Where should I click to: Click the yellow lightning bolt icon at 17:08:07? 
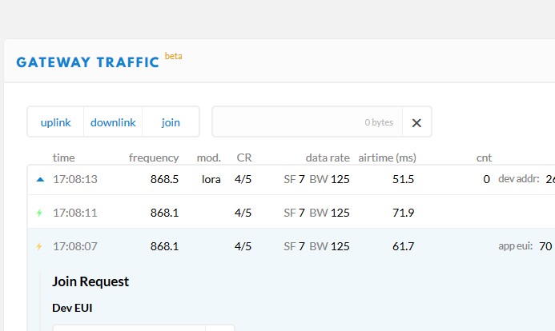pyautogui.click(x=39, y=246)
